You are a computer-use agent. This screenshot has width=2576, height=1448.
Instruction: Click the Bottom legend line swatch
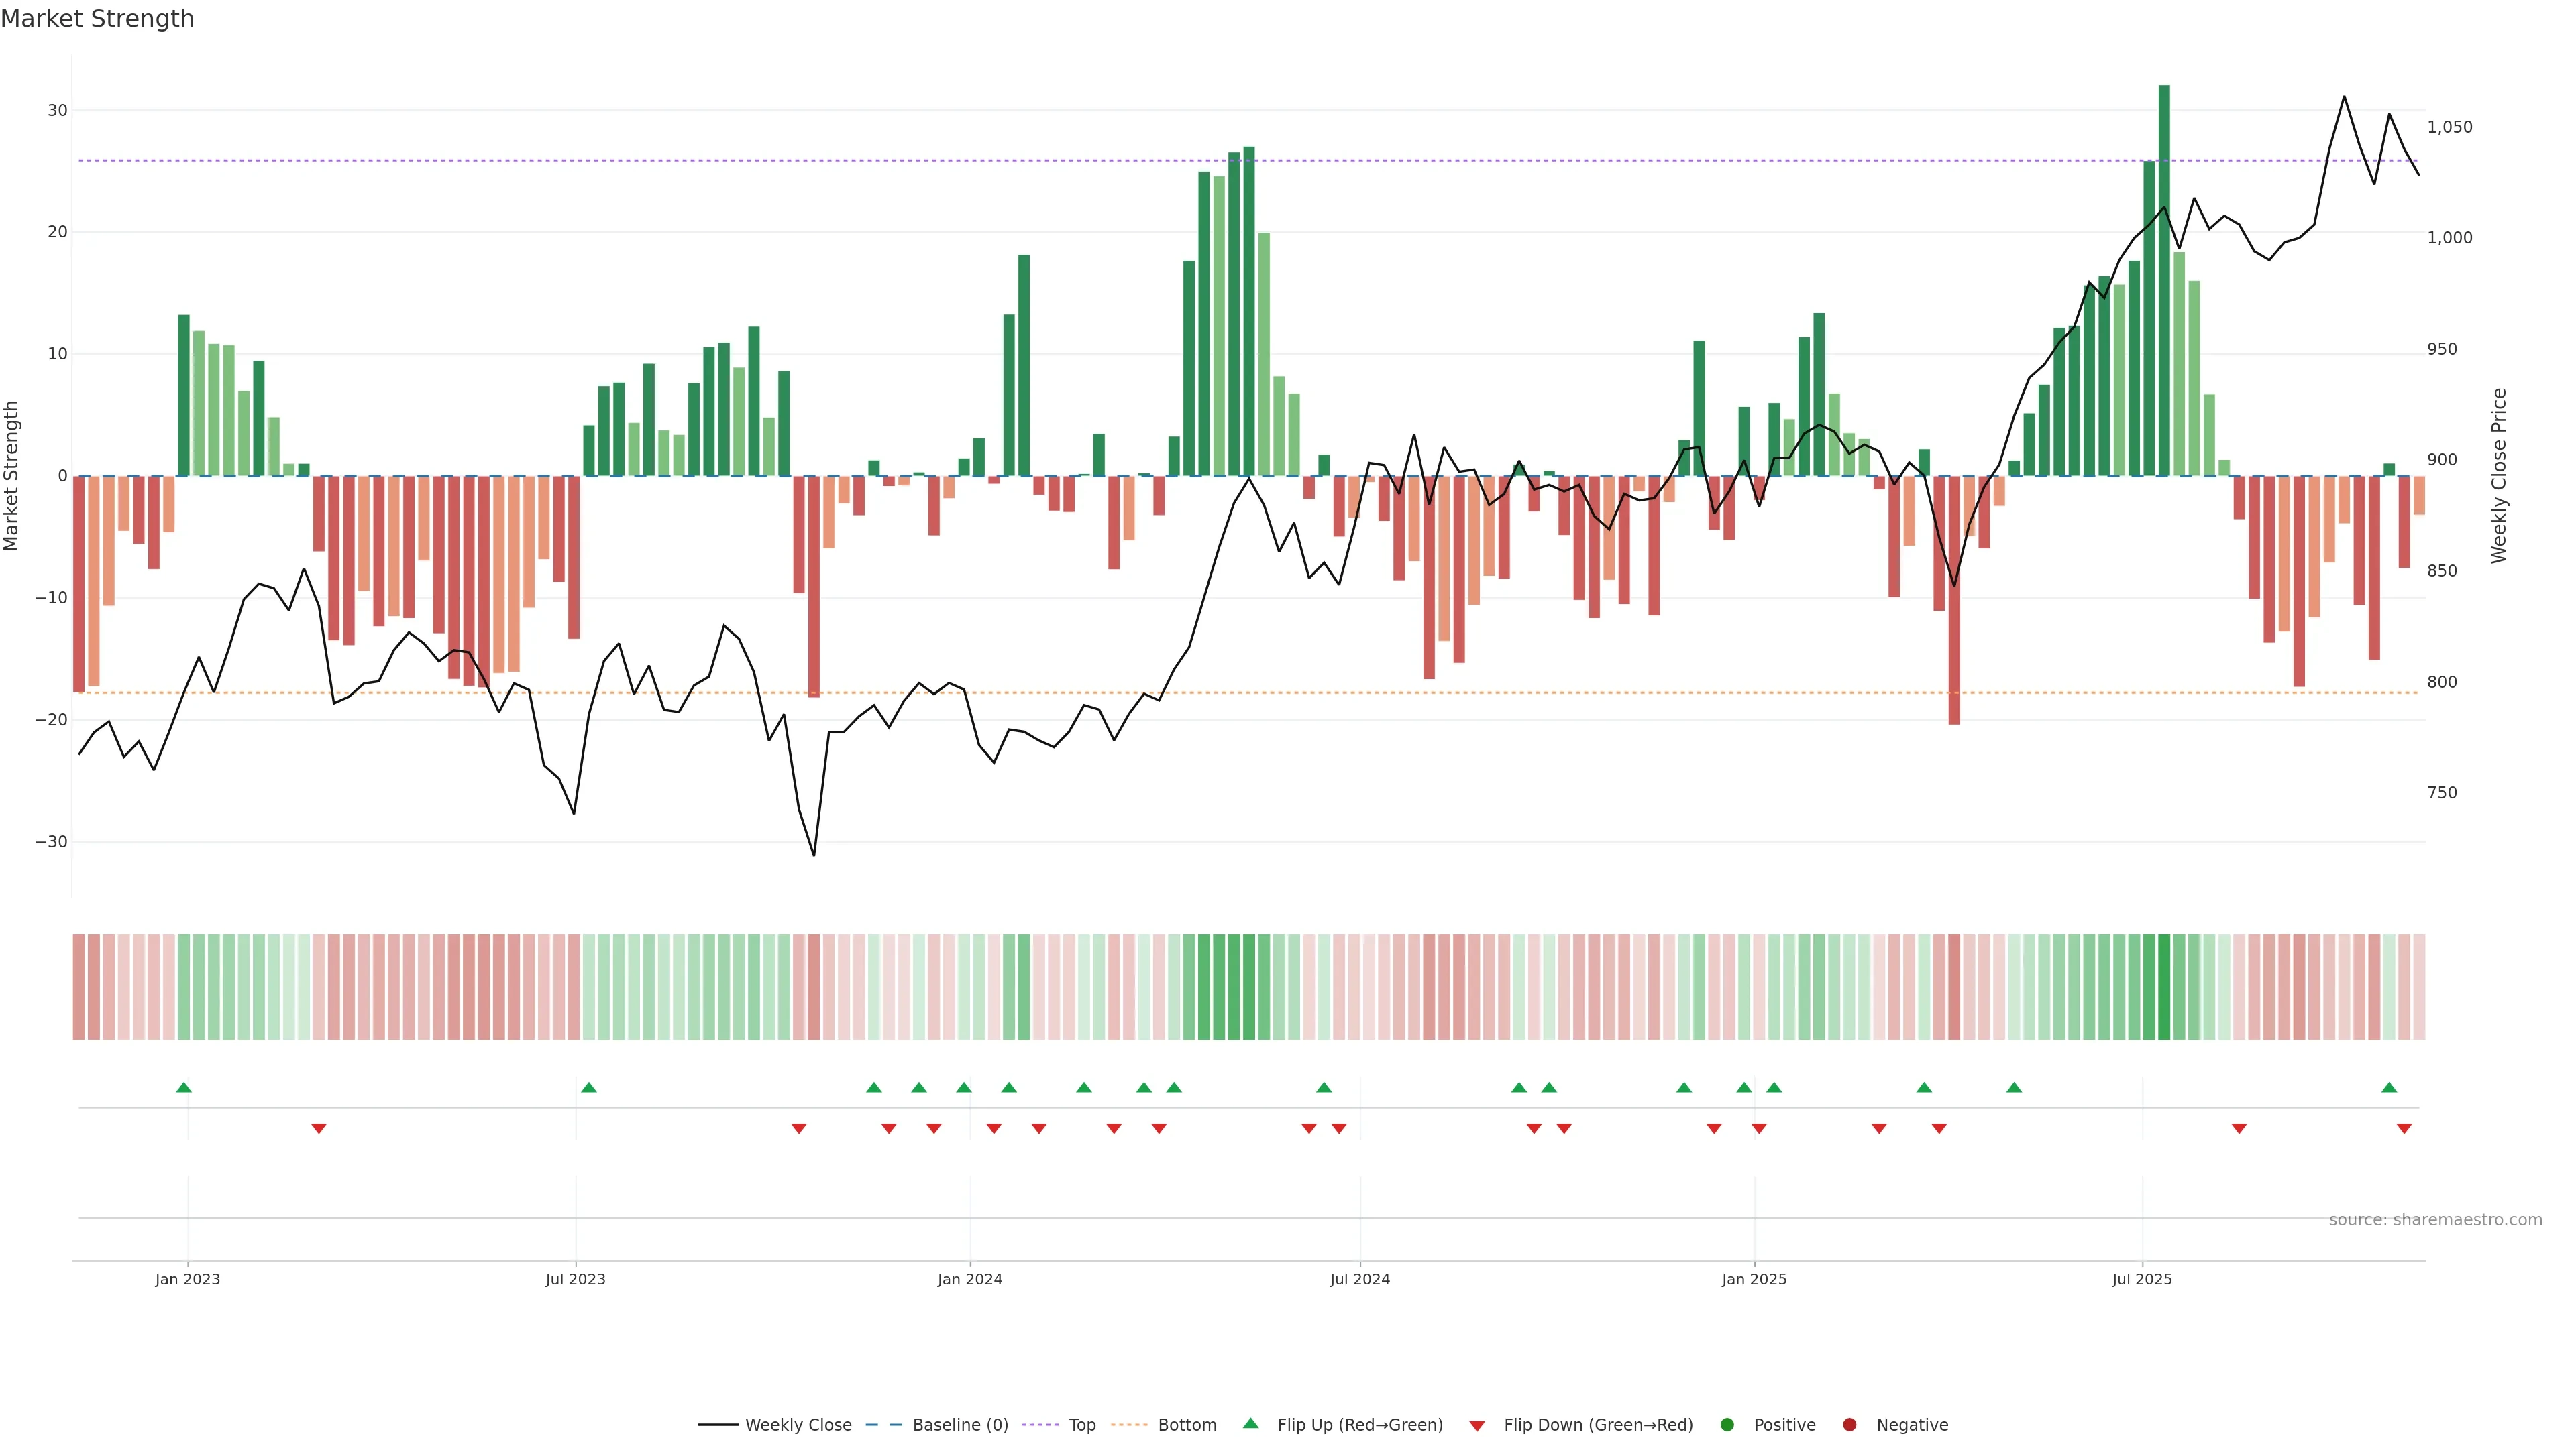click(x=1129, y=1425)
